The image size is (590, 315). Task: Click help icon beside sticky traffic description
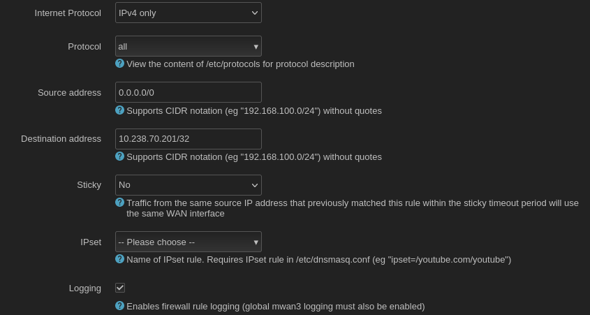click(119, 203)
